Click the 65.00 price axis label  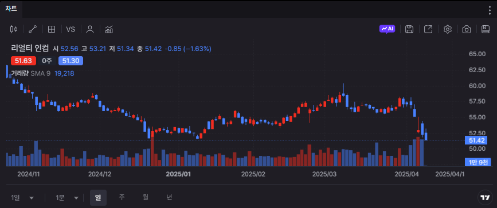point(478,54)
